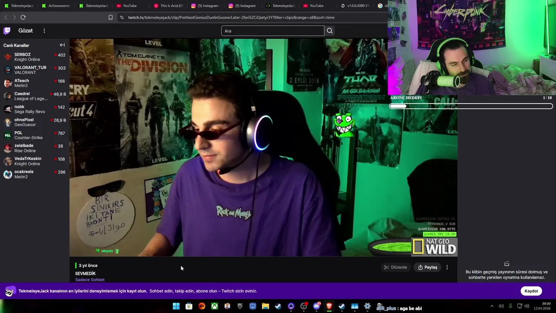Open SERBOZ channel avatar
556x313 pixels.
[x=7, y=57]
